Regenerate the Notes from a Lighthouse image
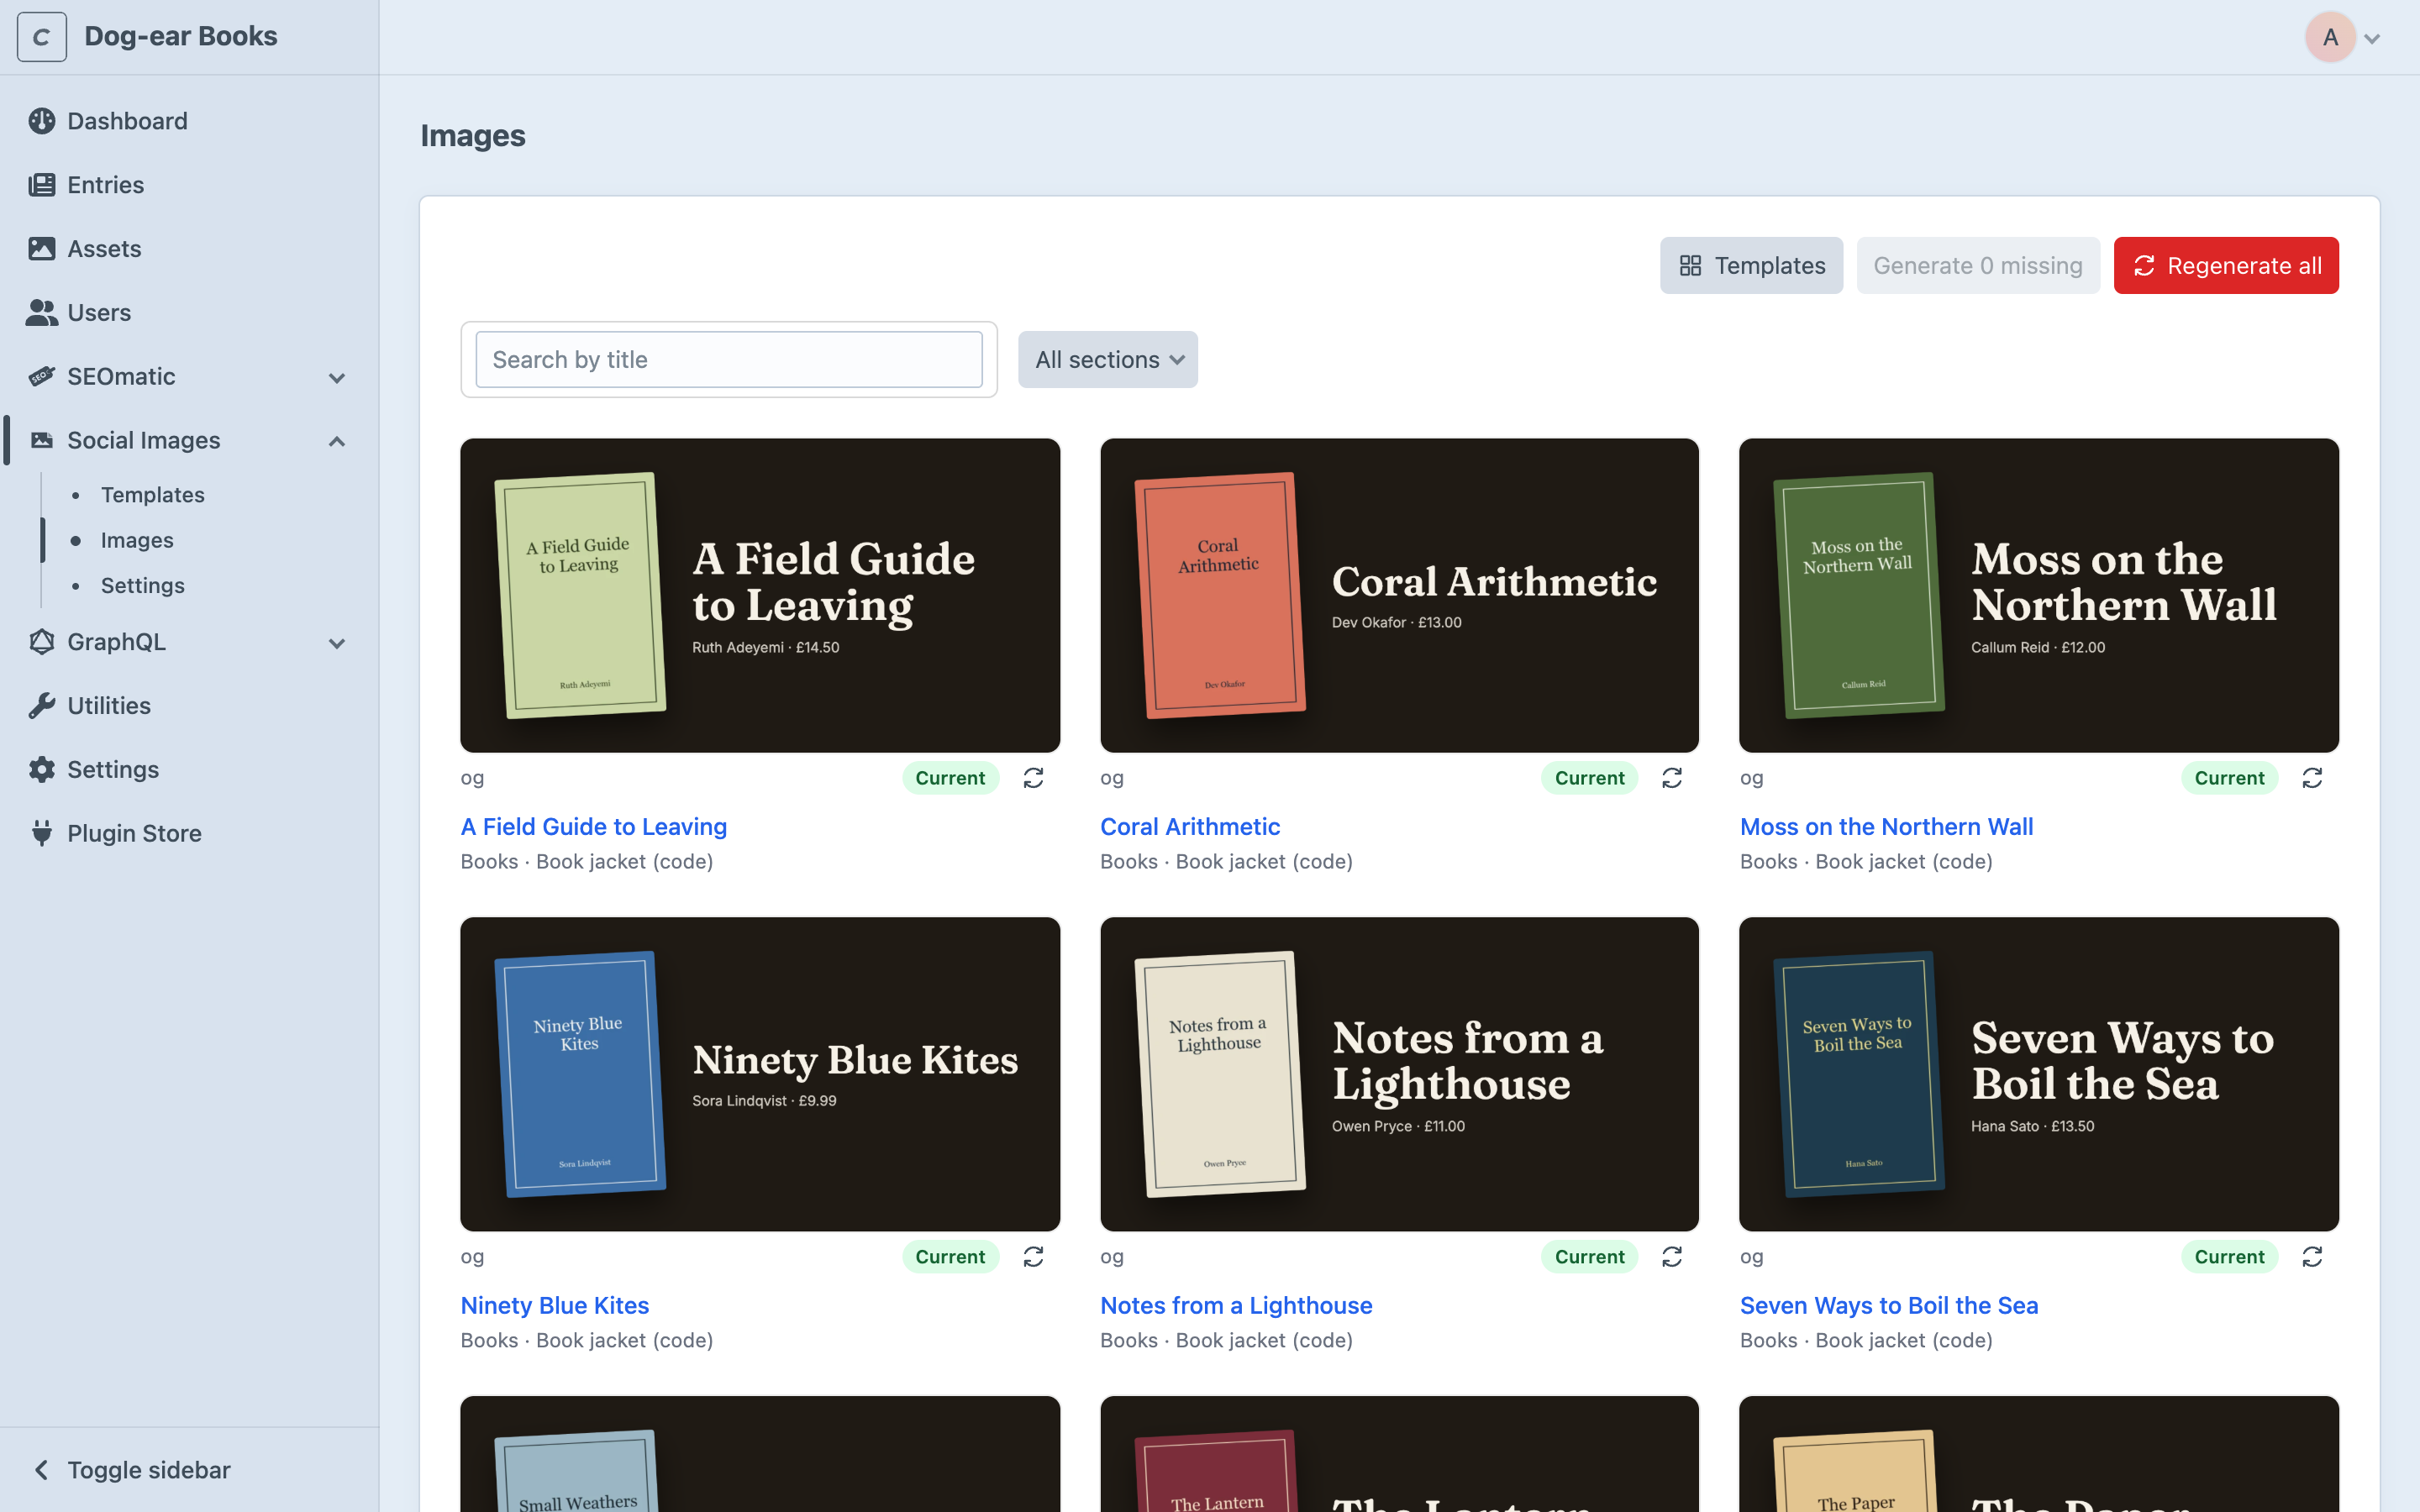The width and height of the screenshot is (2420, 1512). click(1672, 1257)
